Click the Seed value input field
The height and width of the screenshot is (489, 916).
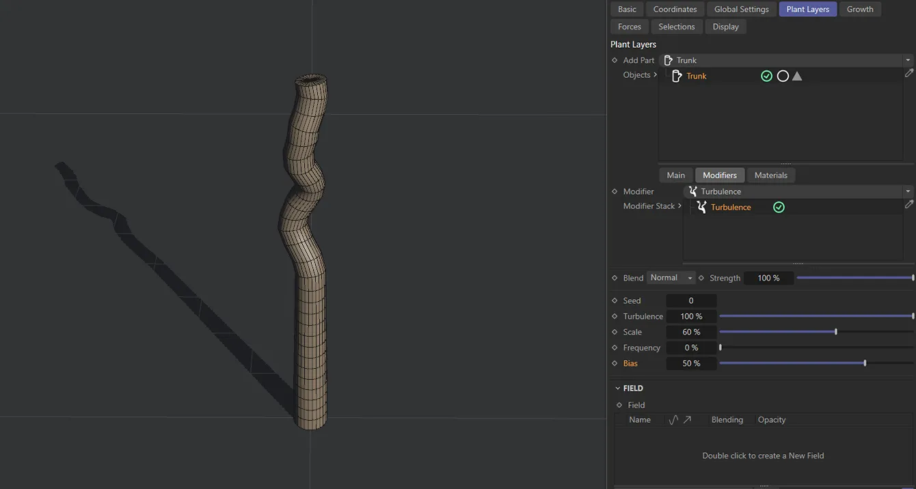point(691,301)
